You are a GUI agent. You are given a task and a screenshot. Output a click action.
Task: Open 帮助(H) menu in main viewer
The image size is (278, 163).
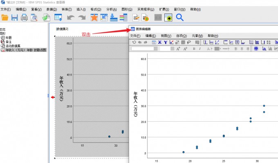click(195, 9)
